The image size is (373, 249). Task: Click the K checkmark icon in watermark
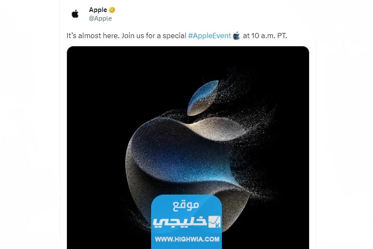[215, 222]
